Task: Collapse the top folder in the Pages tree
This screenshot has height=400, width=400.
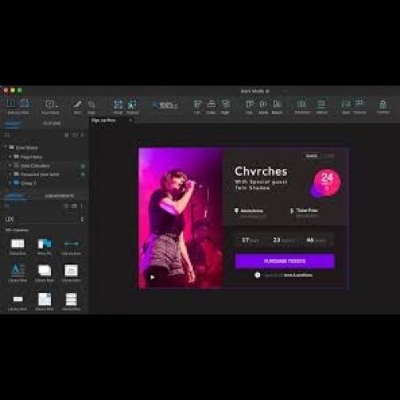Action: 6,147
